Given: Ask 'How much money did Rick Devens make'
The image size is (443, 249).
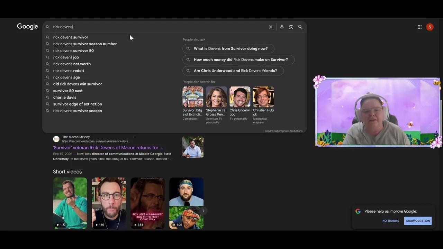Looking at the screenshot, I should point(238,60).
